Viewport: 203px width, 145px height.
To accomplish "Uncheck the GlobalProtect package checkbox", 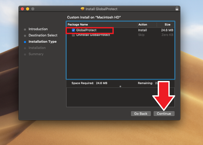I will pos(73,30).
